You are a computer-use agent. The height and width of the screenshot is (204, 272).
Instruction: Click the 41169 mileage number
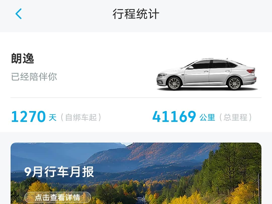tap(174, 117)
